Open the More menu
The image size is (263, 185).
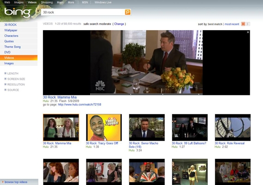[71, 2]
